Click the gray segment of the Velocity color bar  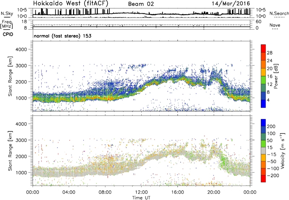pyautogui.click(x=263, y=151)
